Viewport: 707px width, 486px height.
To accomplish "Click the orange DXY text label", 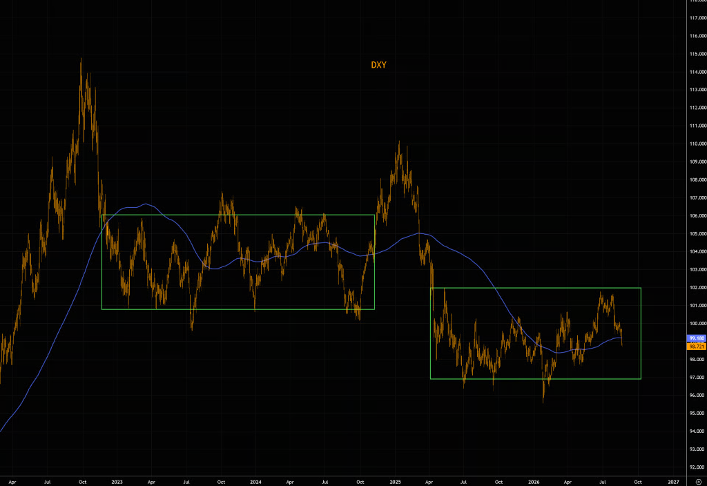I will click(378, 65).
